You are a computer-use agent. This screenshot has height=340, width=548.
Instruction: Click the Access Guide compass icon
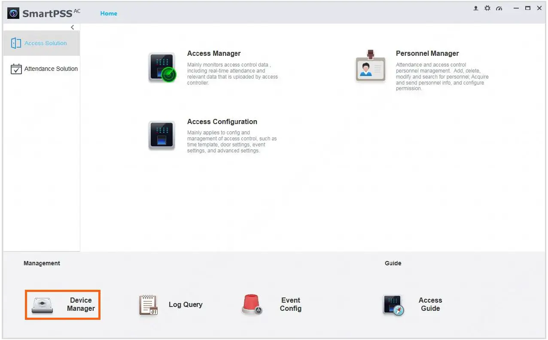pyautogui.click(x=393, y=305)
